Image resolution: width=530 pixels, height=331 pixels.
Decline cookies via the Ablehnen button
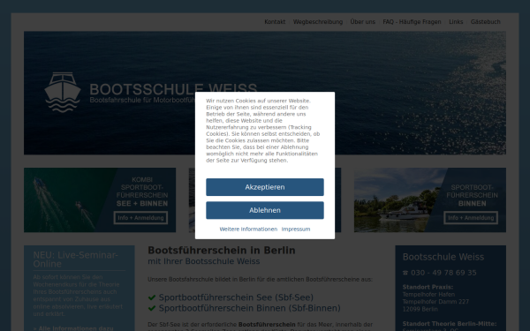click(265, 210)
